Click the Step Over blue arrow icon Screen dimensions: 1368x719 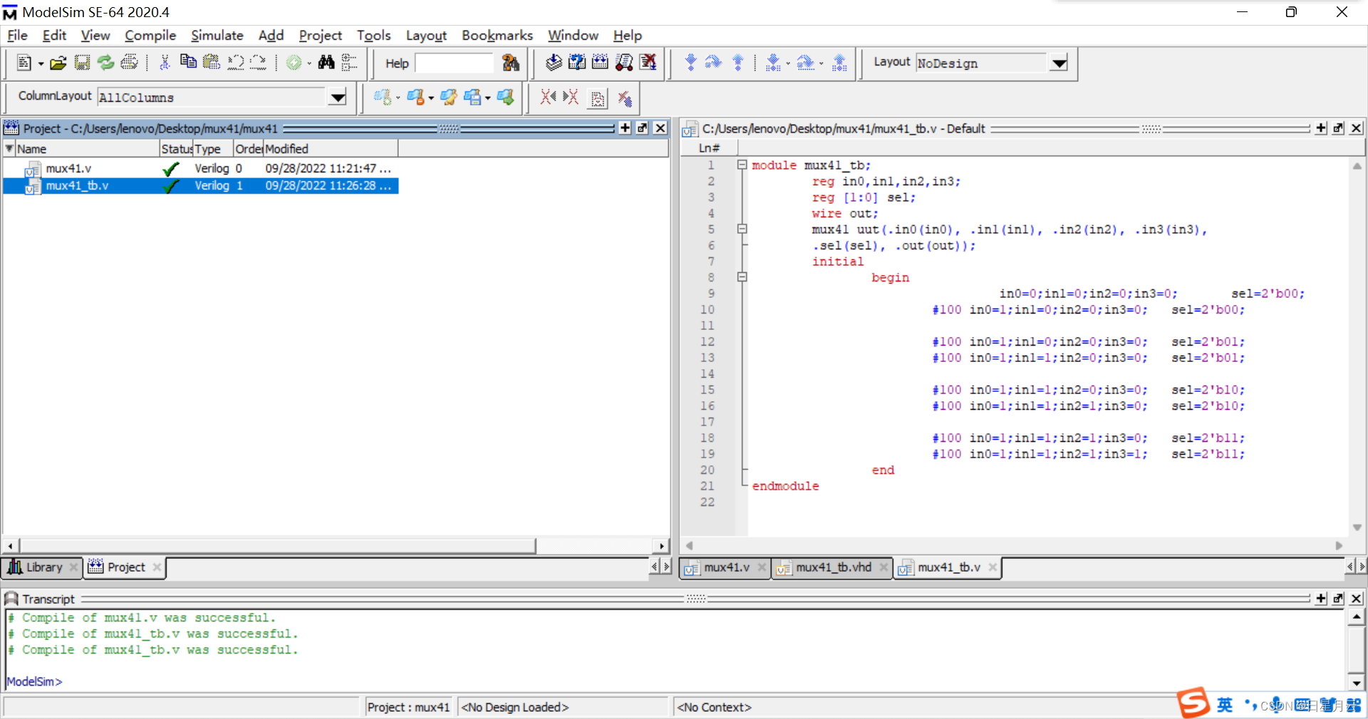[x=713, y=63]
